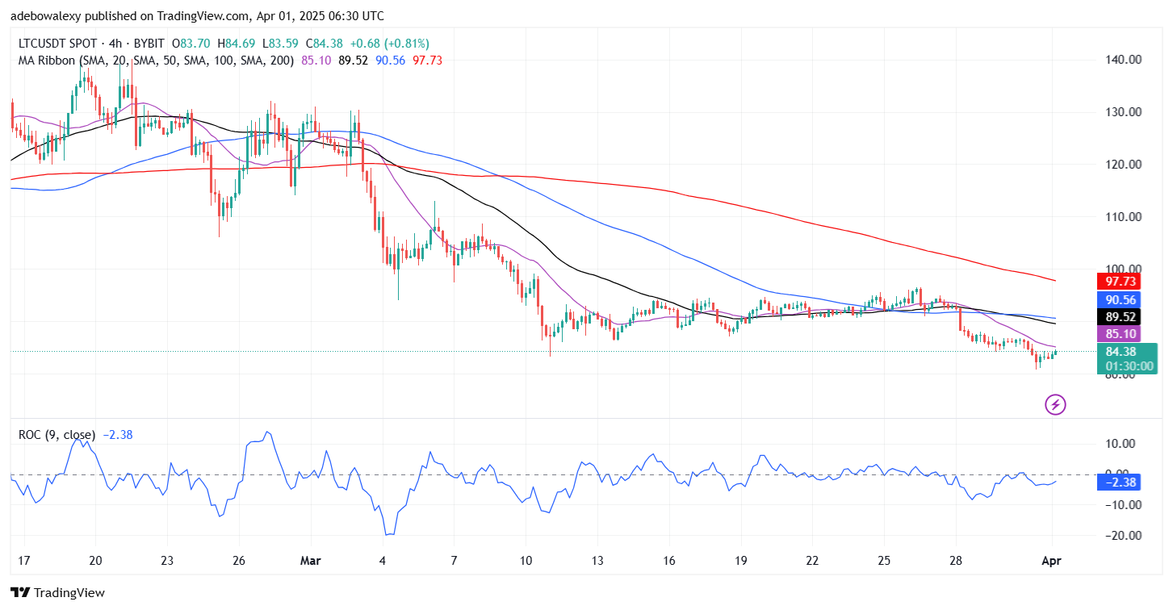Click the Mar label on time axis
Viewport: 1173px width, 610px height.
(x=310, y=561)
